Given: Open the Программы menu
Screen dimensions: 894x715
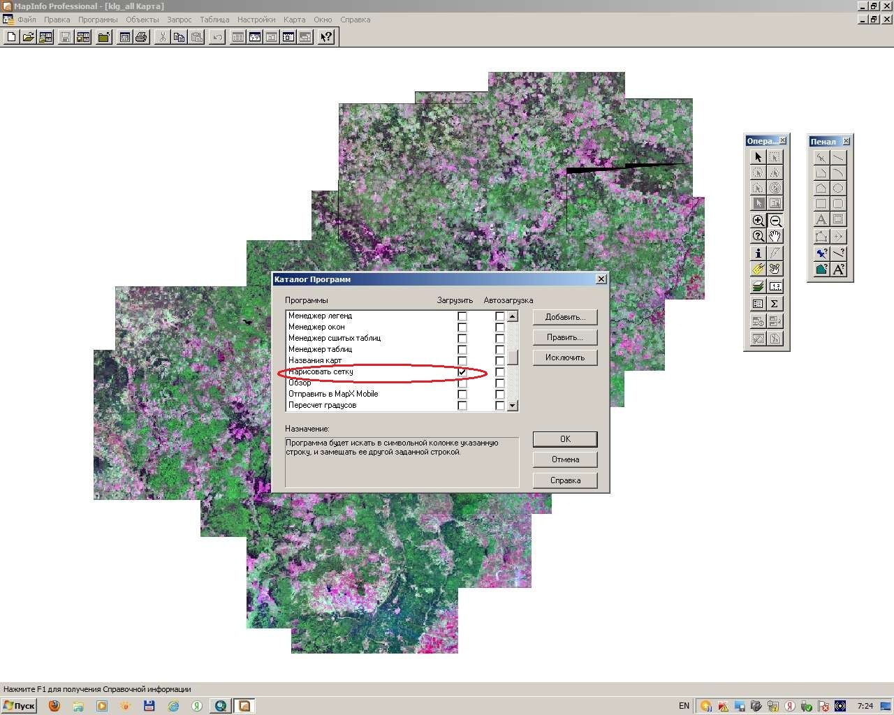Looking at the screenshot, I should pos(98,20).
